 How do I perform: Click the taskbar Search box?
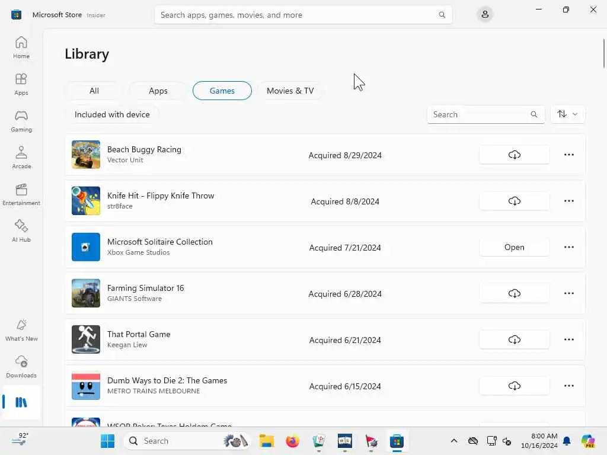pyautogui.click(x=187, y=441)
